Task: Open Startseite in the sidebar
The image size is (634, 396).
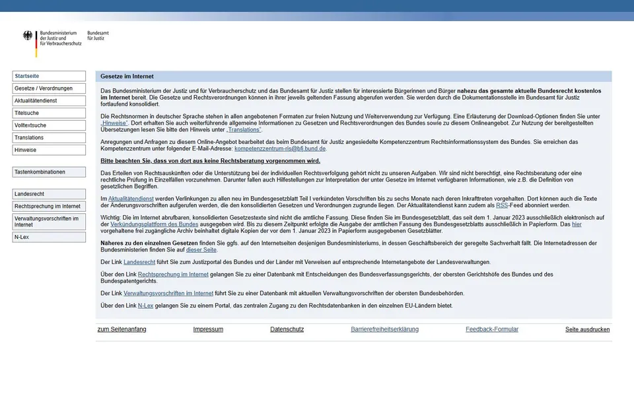Action: 49,76
